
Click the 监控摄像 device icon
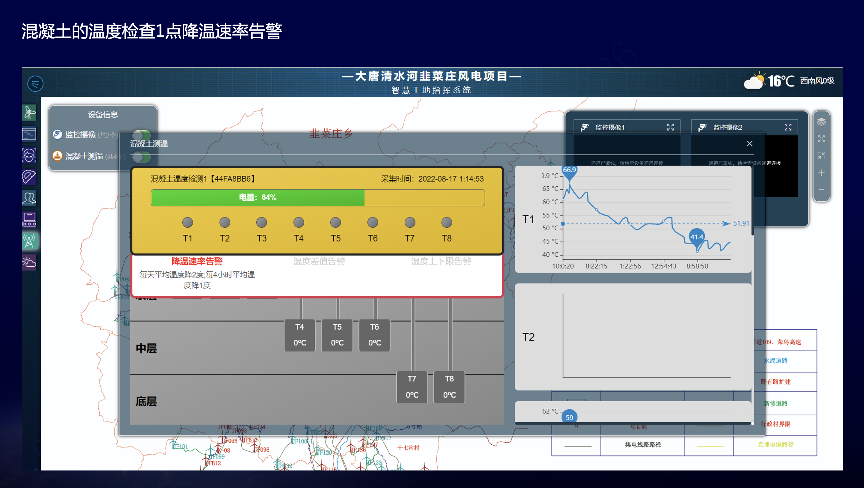point(57,135)
